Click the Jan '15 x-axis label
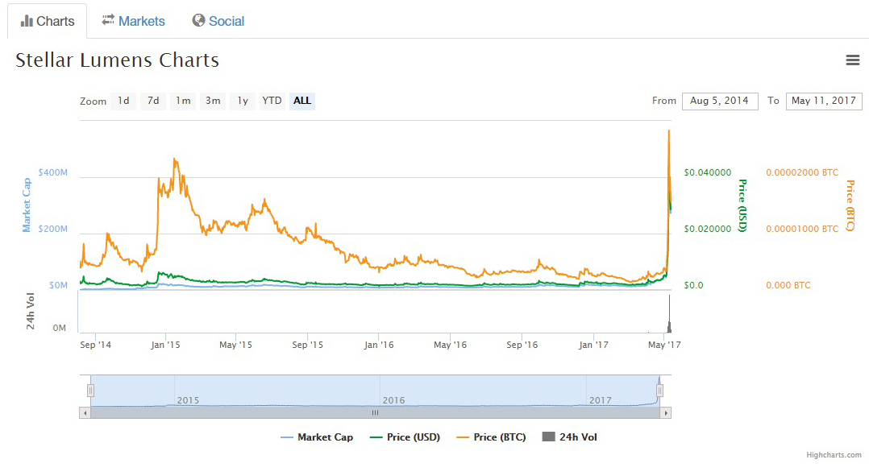This screenshot has height=476, width=869. click(165, 345)
